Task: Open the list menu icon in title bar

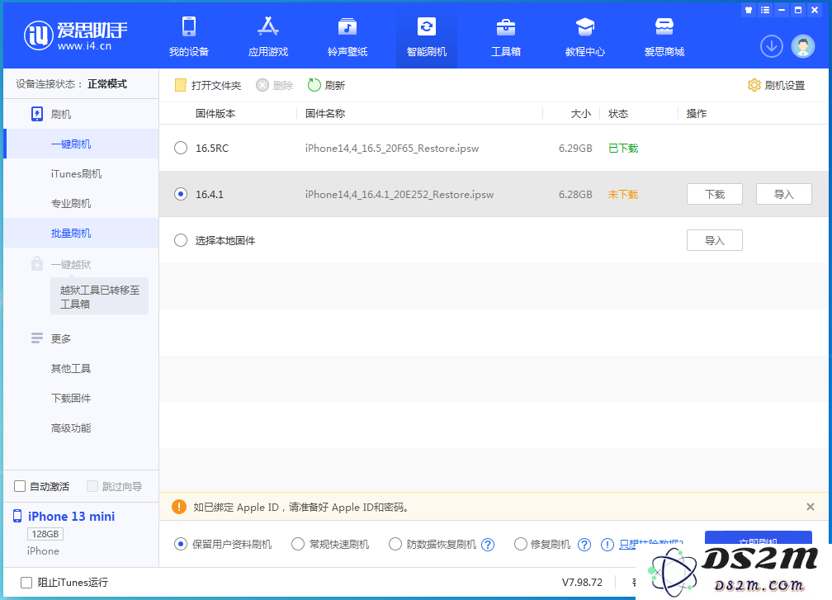Action: (764, 10)
